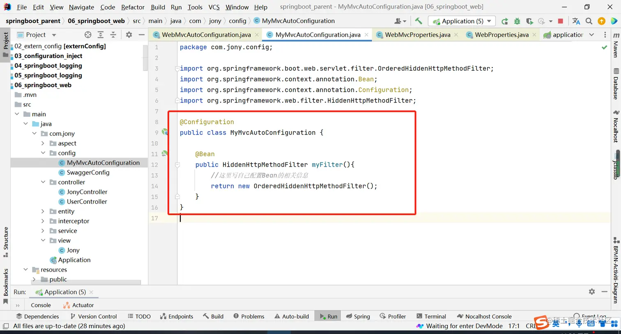Viewport: 621px width, 334px height.
Task: Open the Problems tool window
Action: (249, 316)
